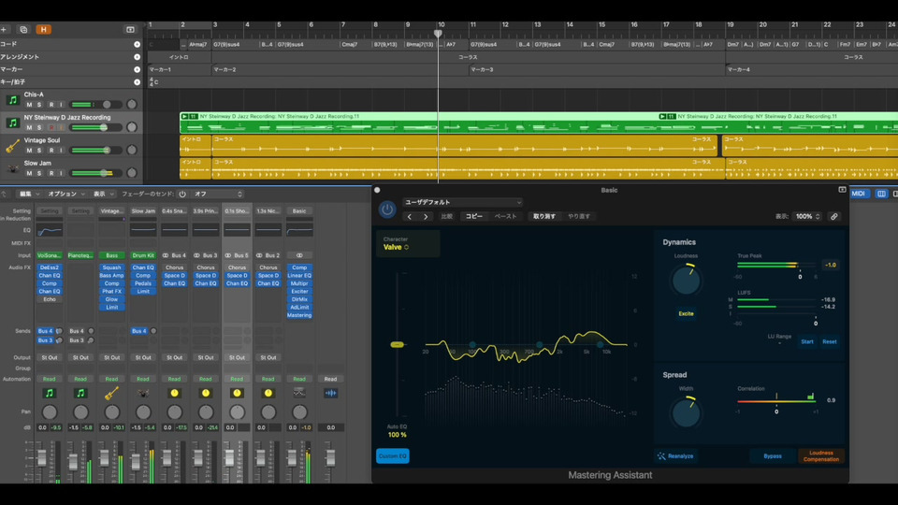Click the 取り消す undo button

(x=544, y=216)
